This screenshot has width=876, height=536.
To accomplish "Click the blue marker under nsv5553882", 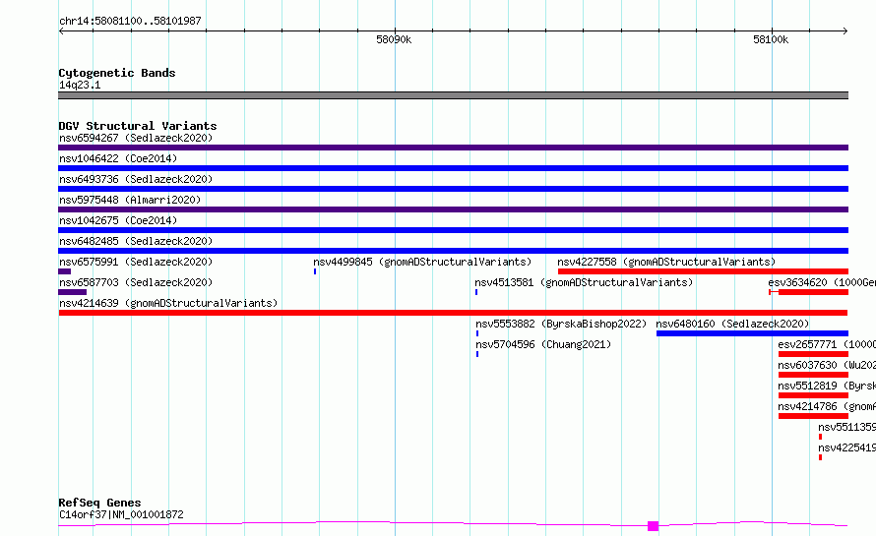I will pos(477,333).
